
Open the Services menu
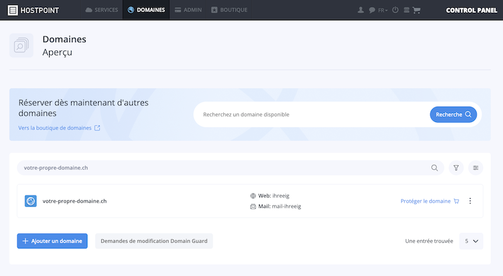pos(102,10)
